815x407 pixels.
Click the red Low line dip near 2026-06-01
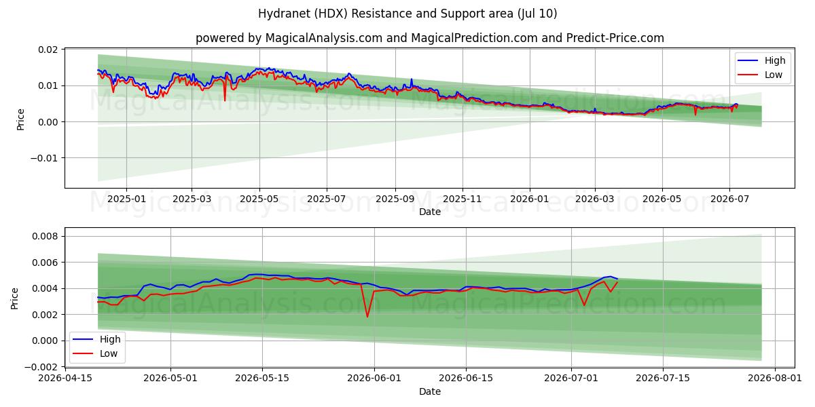pos(367,316)
